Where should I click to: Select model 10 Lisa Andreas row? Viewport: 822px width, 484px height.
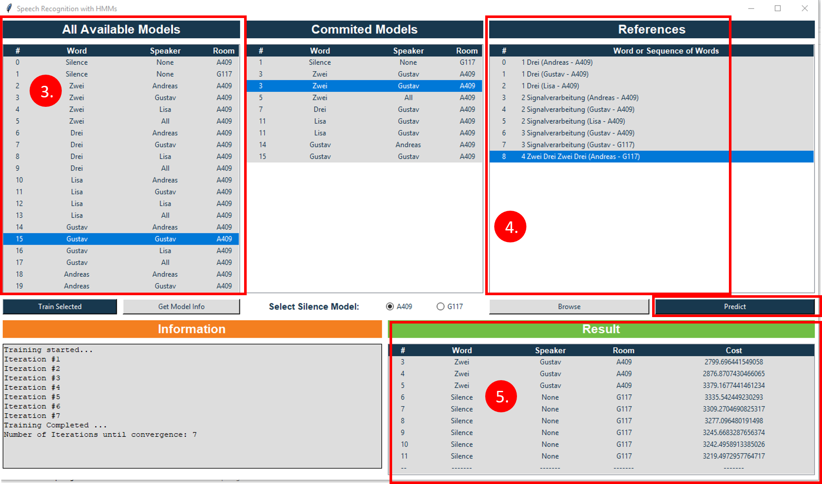pos(121,180)
